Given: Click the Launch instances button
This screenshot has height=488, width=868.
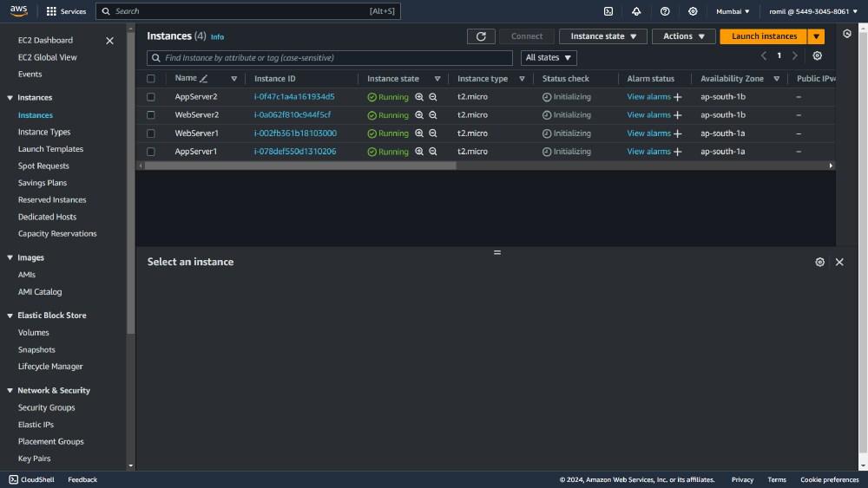Looking at the screenshot, I should pos(764,36).
